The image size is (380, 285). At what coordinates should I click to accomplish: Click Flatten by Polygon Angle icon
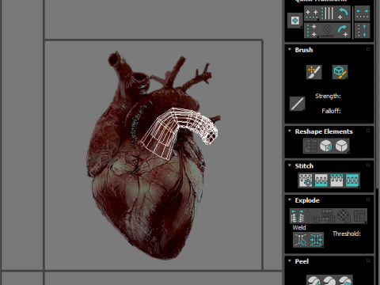[313, 216]
